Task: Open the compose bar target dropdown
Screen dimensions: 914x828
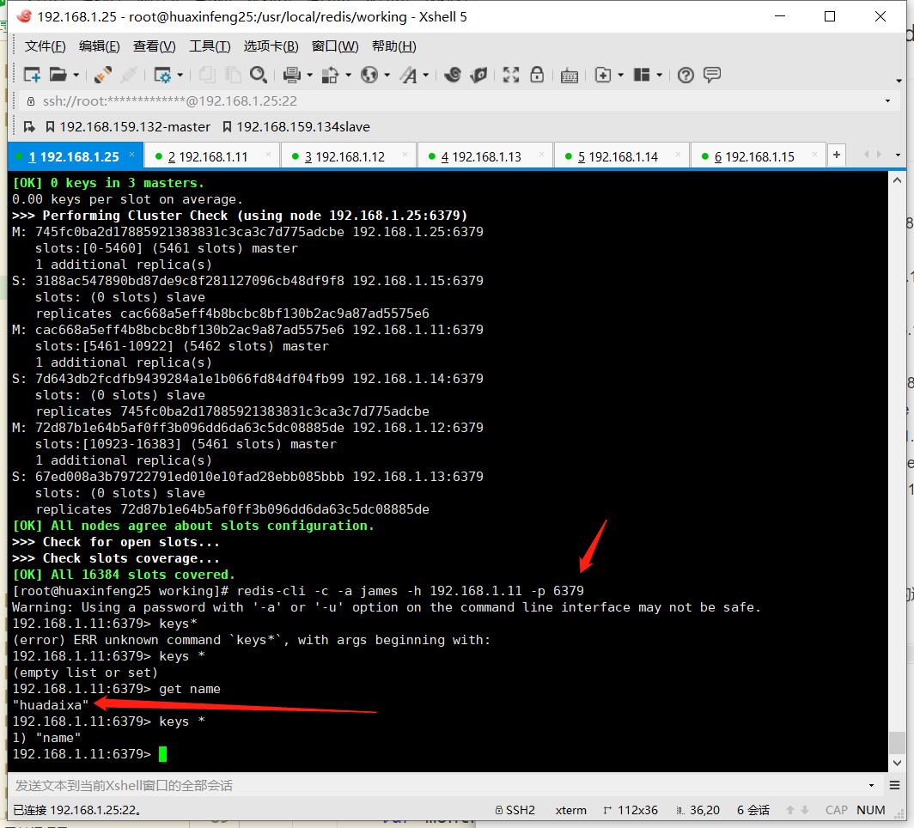Action: coord(871,785)
